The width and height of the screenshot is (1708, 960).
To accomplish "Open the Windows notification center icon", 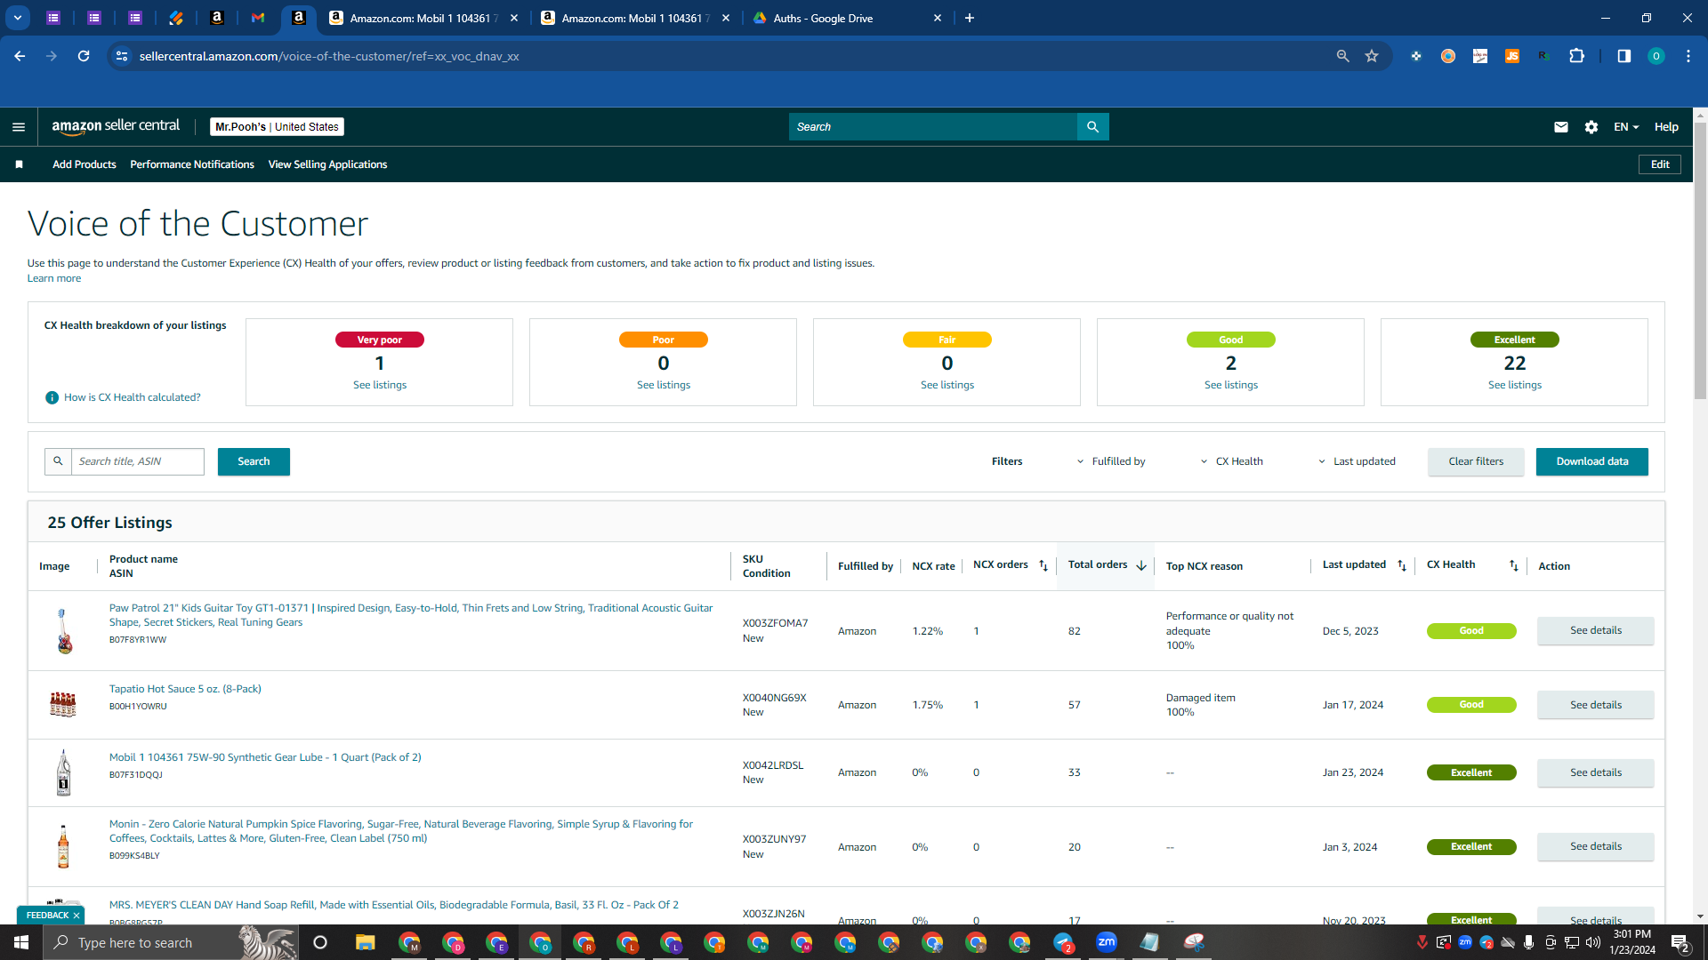I will pos(1680,942).
